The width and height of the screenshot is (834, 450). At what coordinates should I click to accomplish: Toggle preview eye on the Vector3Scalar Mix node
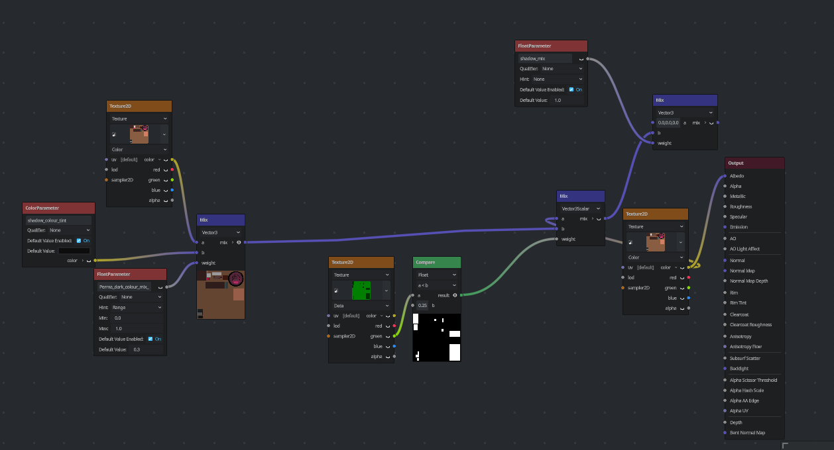599,218
